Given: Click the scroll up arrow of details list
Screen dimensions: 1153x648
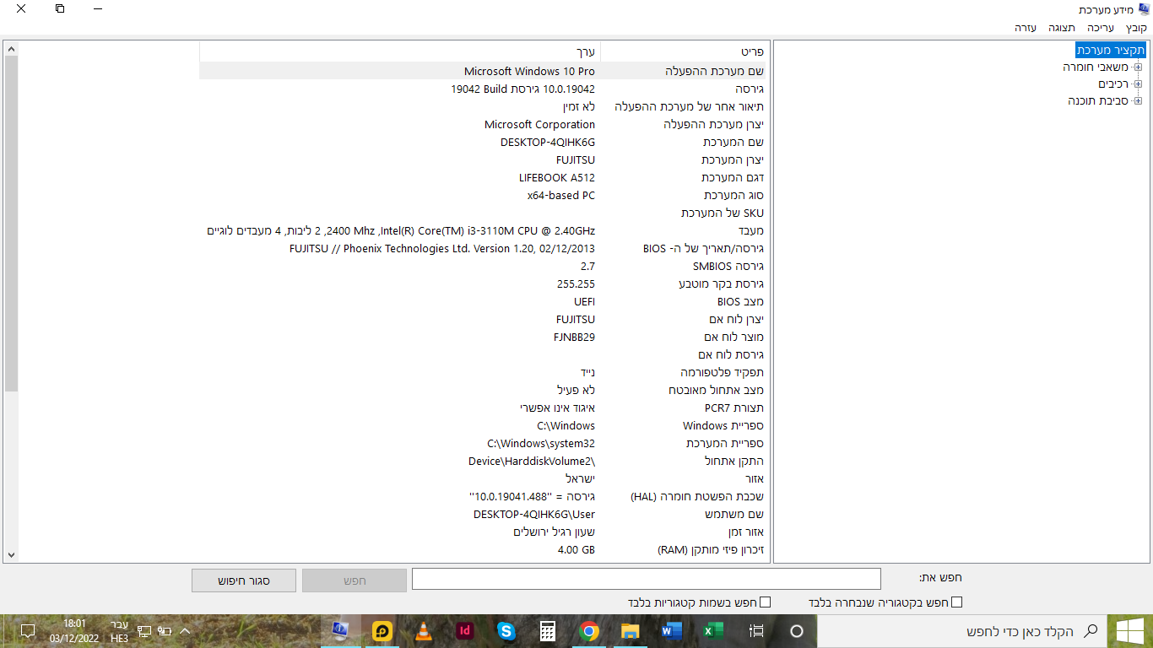Looking at the screenshot, I should pos(11,50).
